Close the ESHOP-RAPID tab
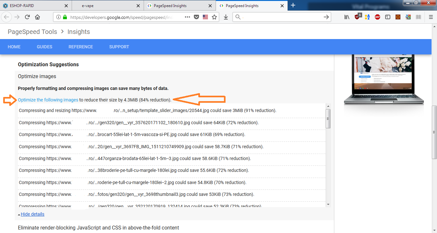437x233 pixels. point(66,6)
